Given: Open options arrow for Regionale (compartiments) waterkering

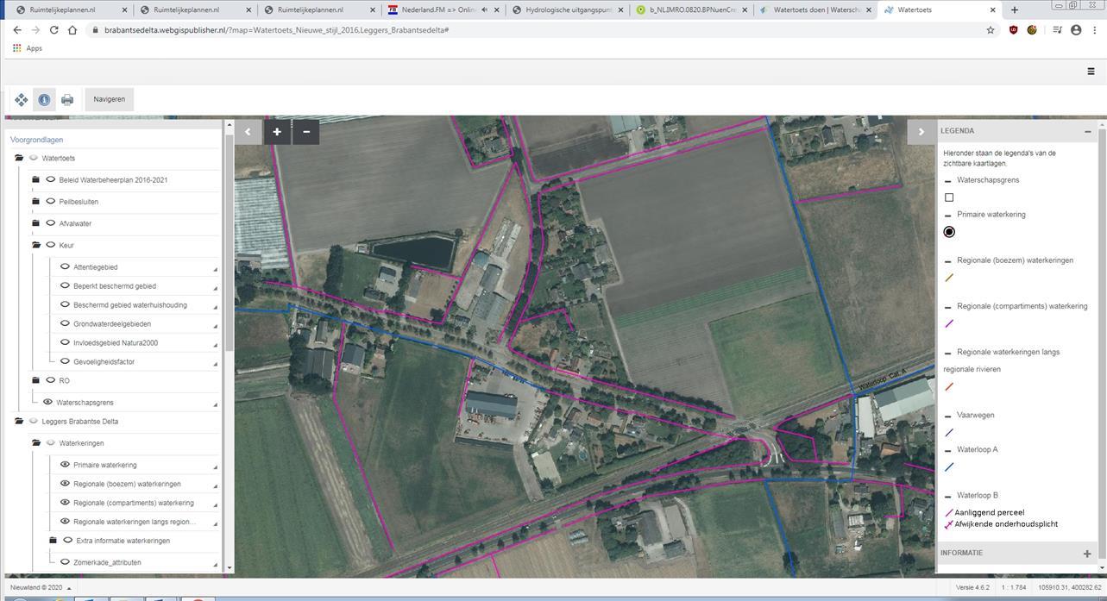Looking at the screenshot, I should point(215,505).
